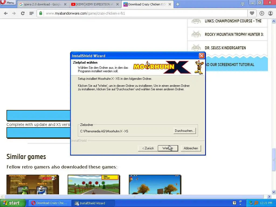Click the Zielpfad wählen heading text

coord(85,63)
